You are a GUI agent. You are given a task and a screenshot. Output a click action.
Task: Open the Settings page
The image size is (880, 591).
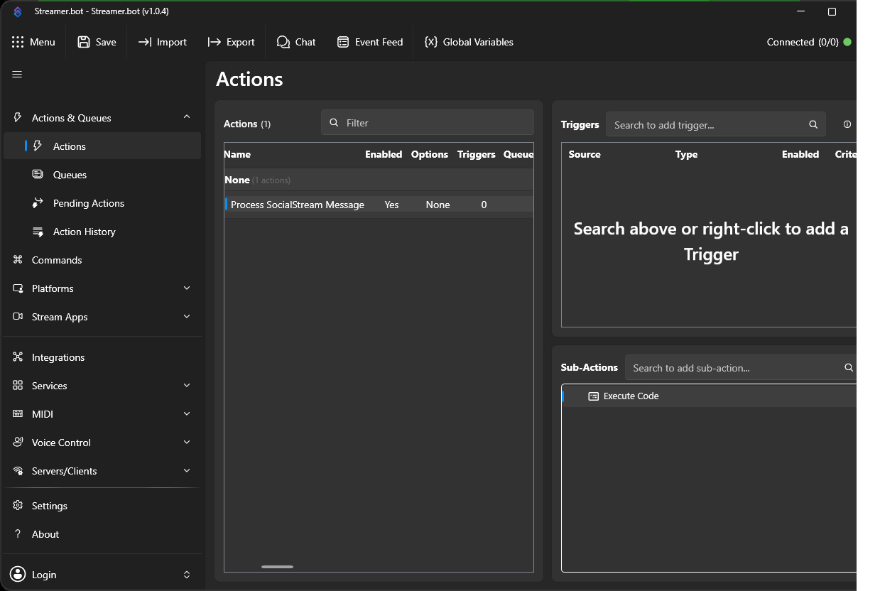(49, 505)
